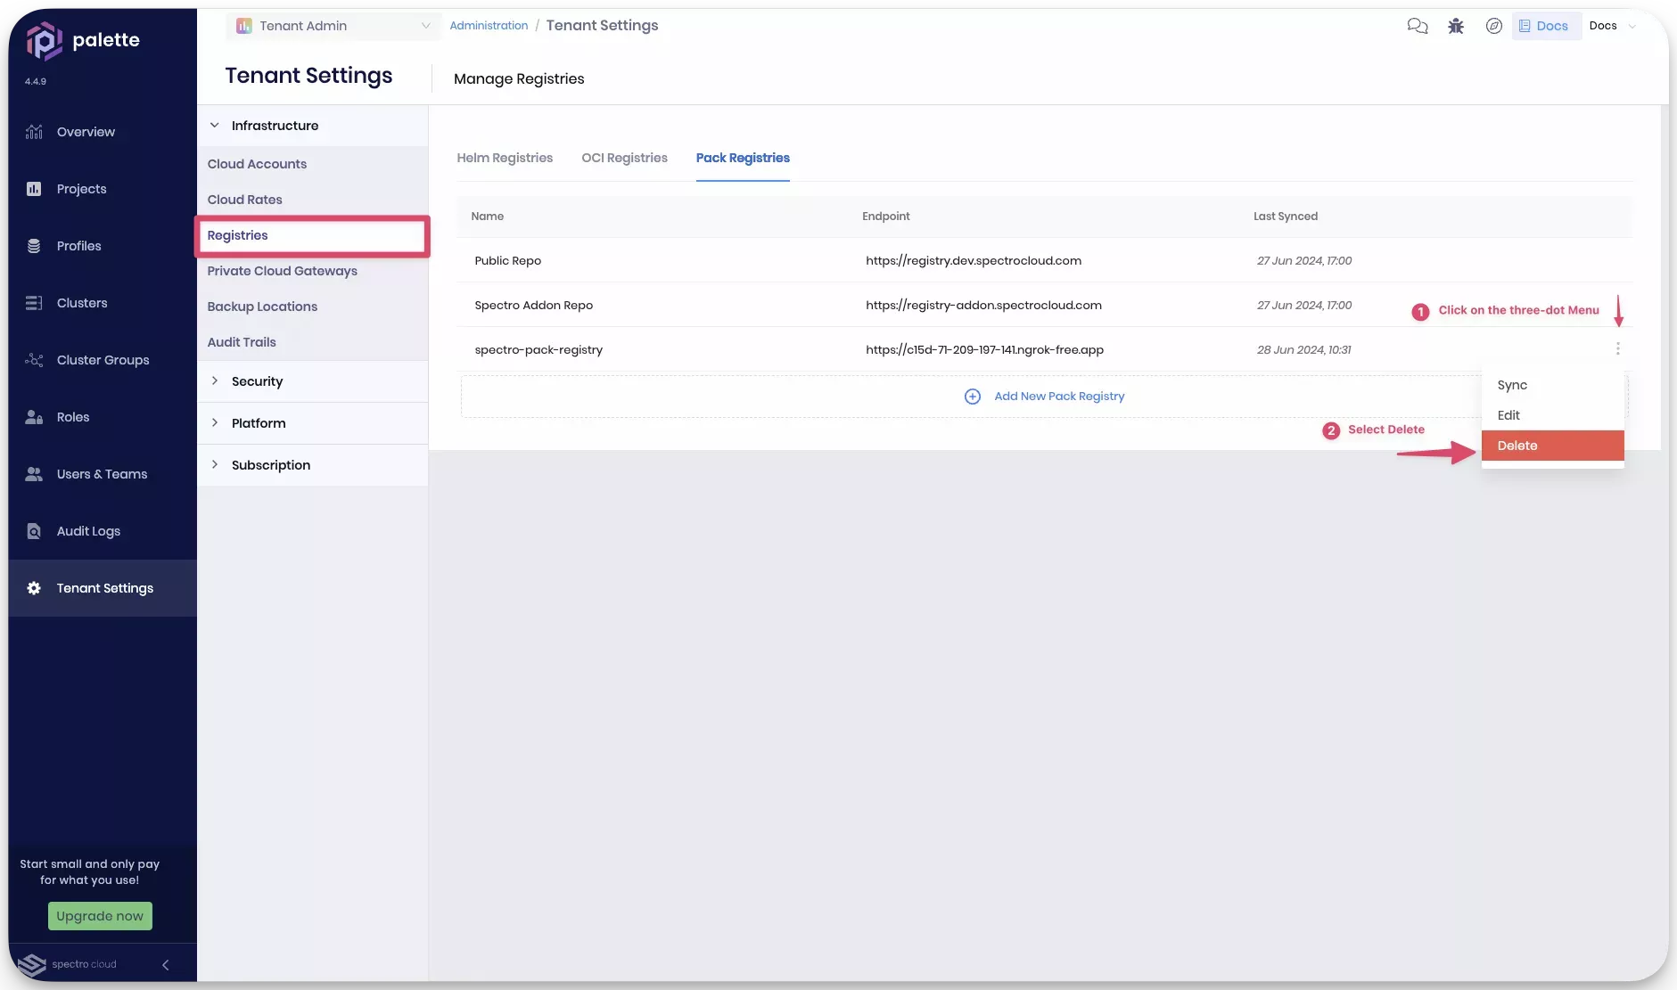1677x990 pixels.
Task: Open the compass explore icon
Action: click(1494, 26)
